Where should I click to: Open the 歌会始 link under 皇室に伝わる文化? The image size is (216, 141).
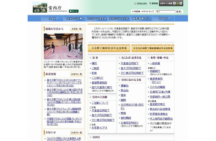click(125, 91)
